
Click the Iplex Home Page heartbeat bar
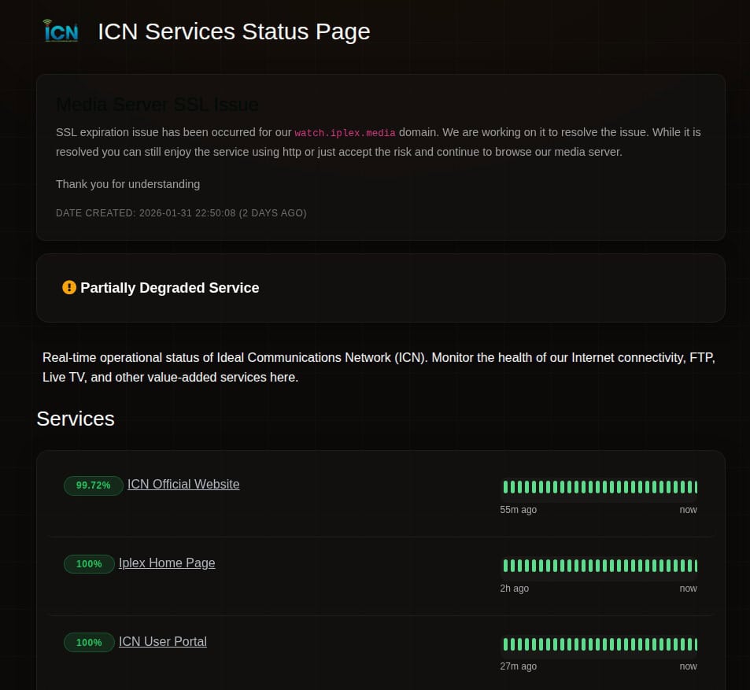[x=599, y=566]
